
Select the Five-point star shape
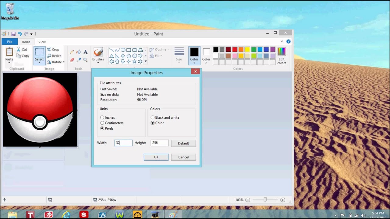click(134, 61)
